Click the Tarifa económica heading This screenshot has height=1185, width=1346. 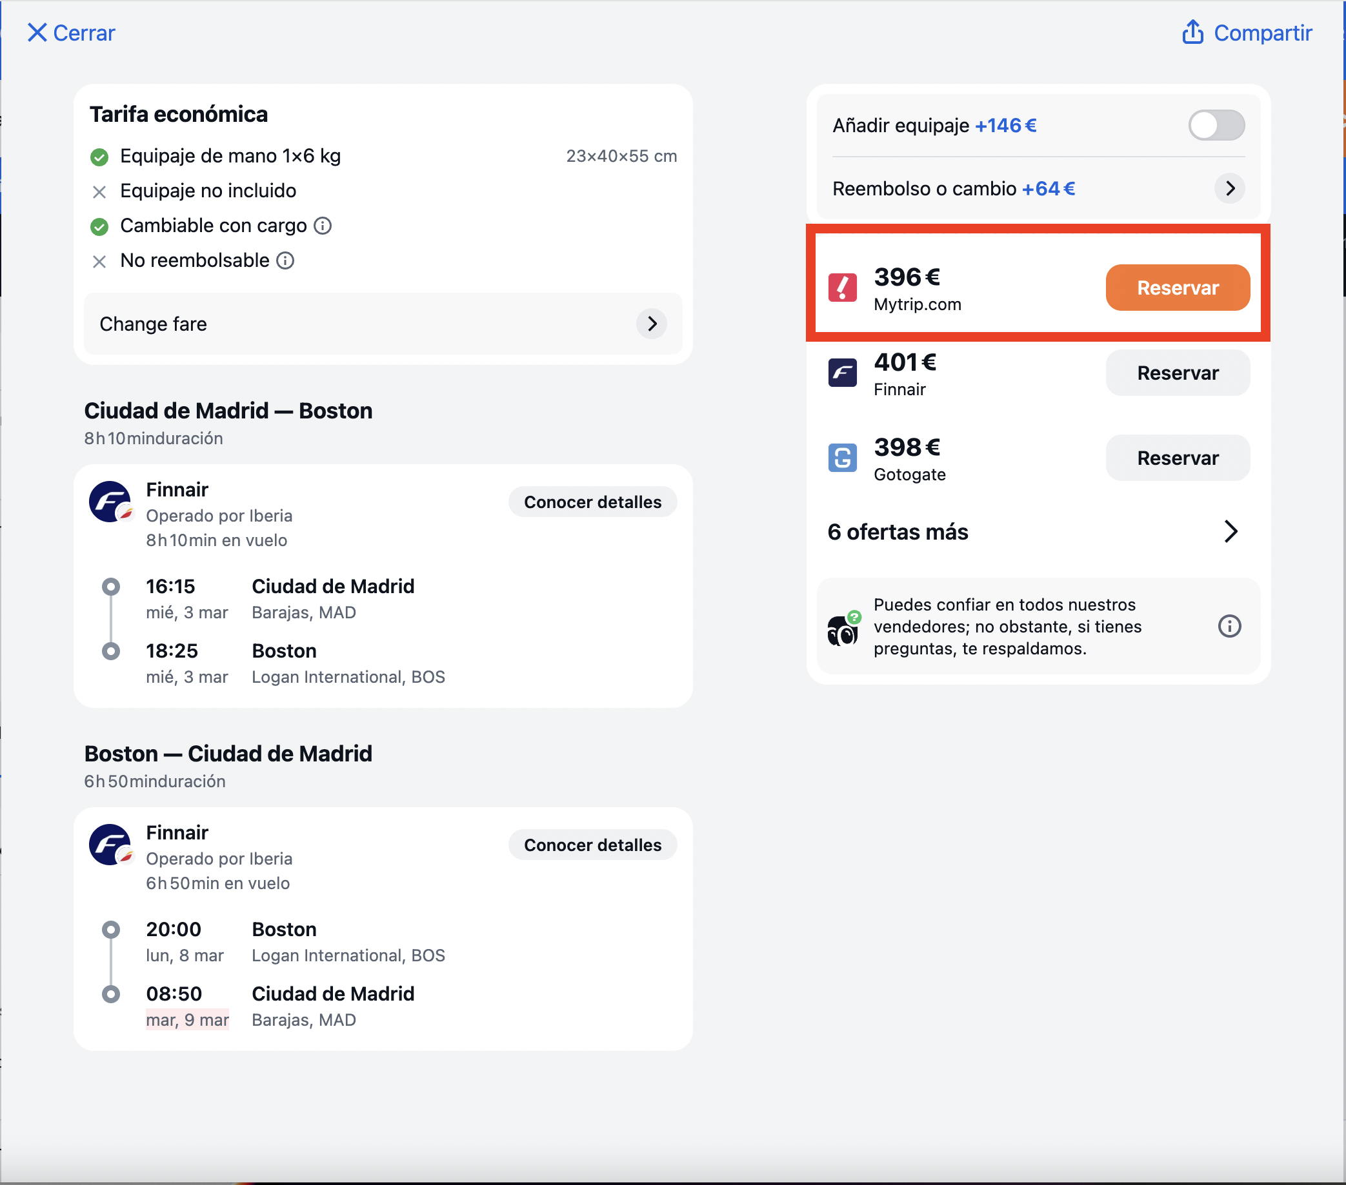[x=179, y=114]
